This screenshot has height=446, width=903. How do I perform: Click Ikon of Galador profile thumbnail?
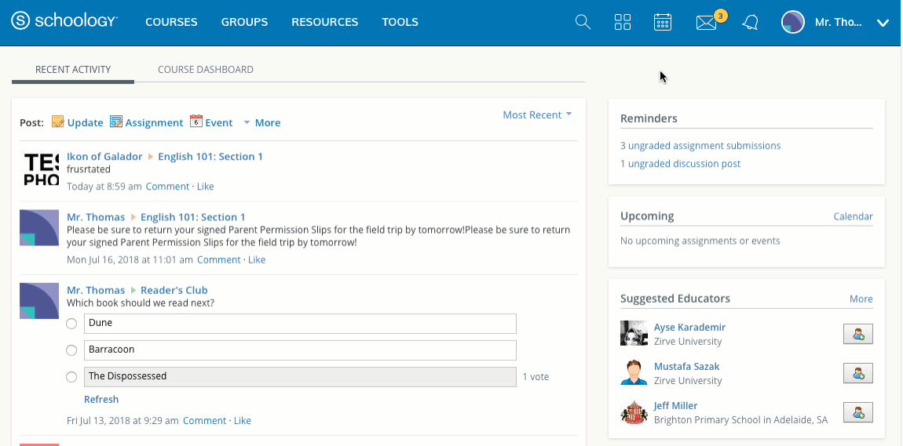click(x=39, y=169)
